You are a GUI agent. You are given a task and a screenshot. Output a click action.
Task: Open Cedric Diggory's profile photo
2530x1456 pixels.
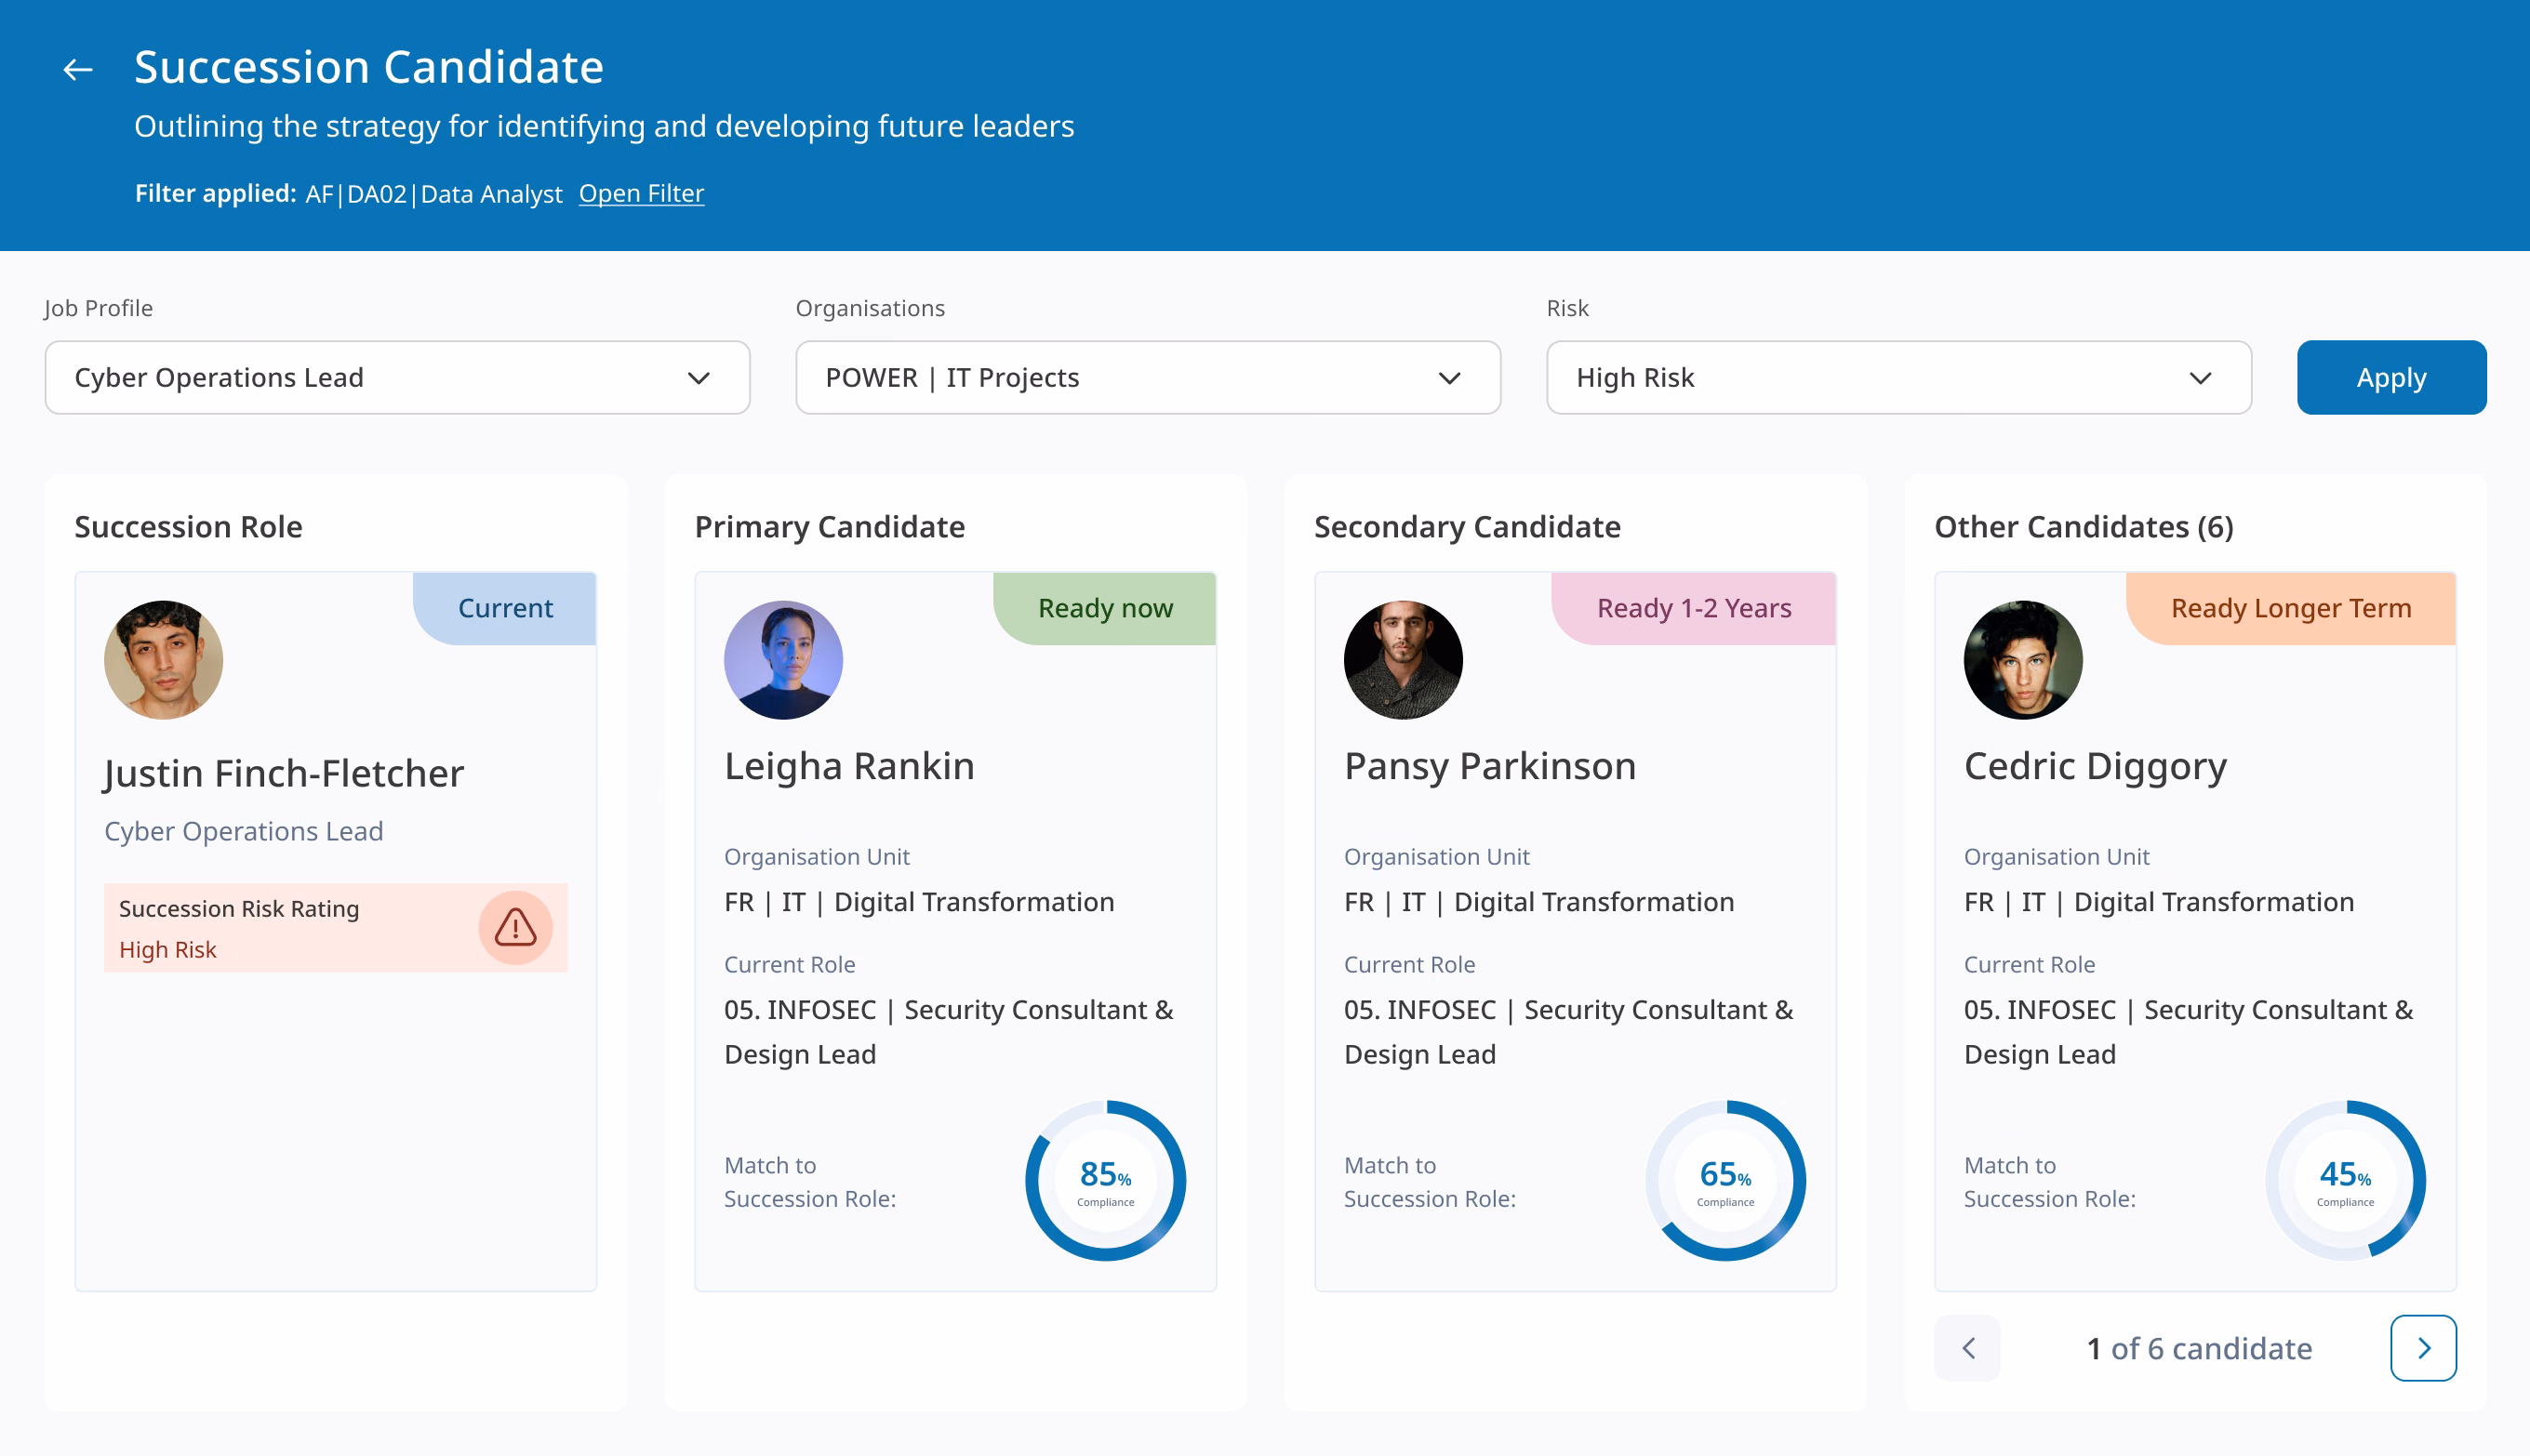2023,660
